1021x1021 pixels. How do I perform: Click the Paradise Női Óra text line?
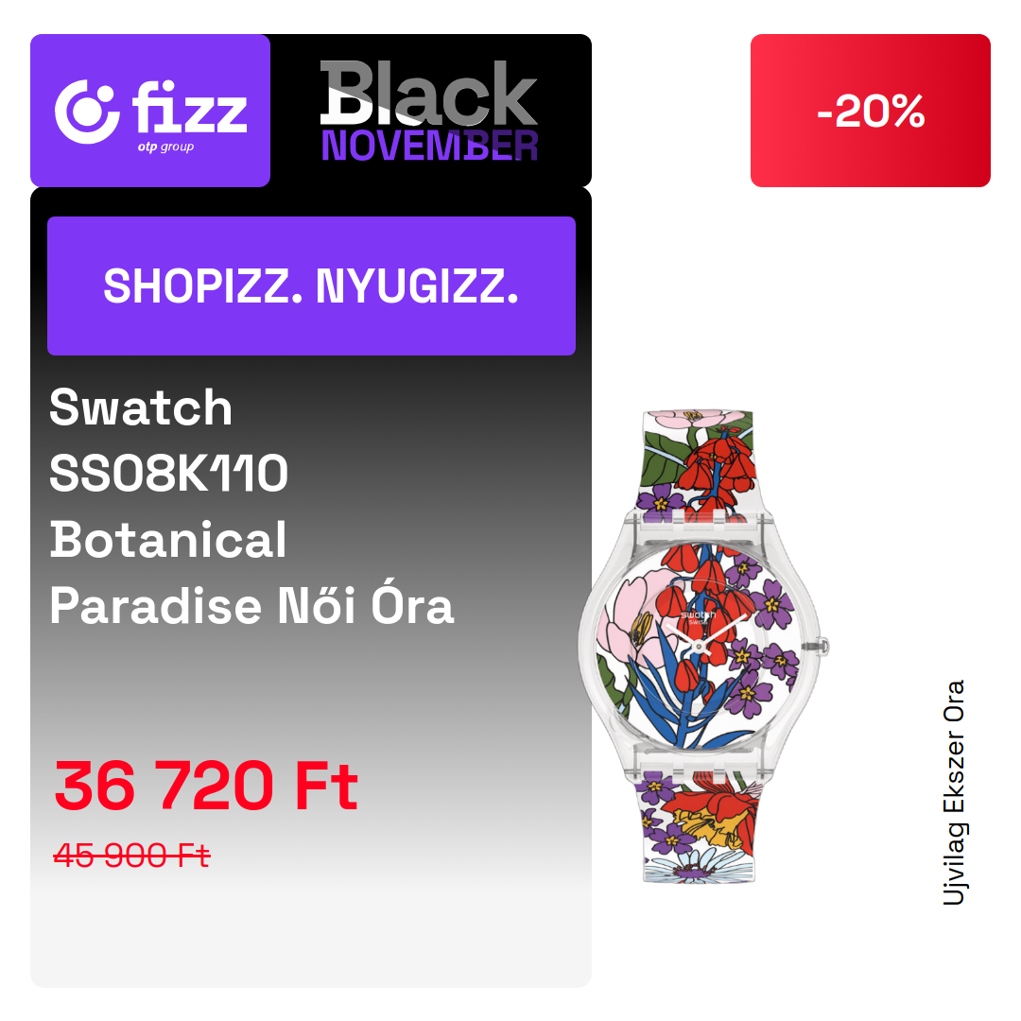251,604
